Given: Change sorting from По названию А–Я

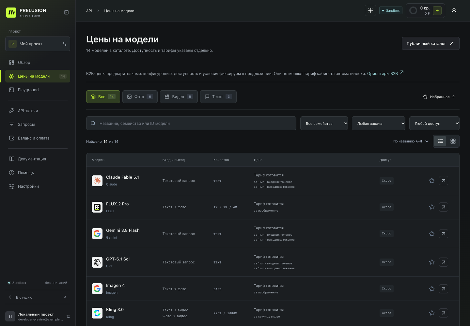Looking at the screenshot, I should [411, 141].
